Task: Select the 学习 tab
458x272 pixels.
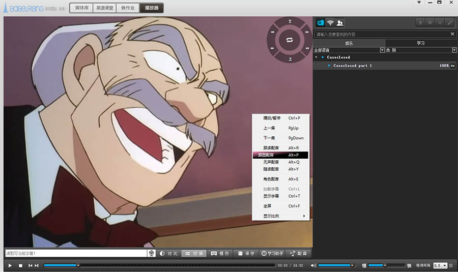Action: click(421, 43)
